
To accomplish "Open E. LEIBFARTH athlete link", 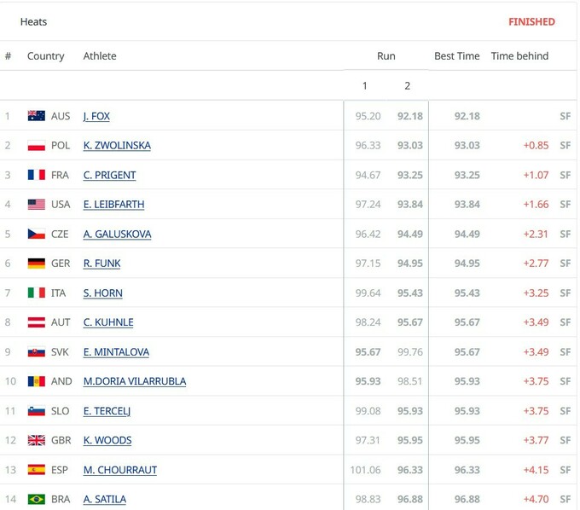I will [113, 205].
